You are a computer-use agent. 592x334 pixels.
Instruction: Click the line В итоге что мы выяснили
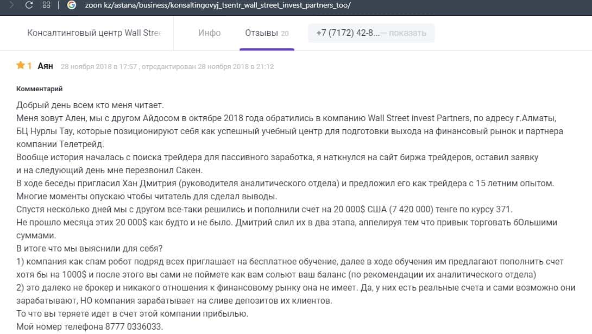pyautogui.click(x=90, y=248)
